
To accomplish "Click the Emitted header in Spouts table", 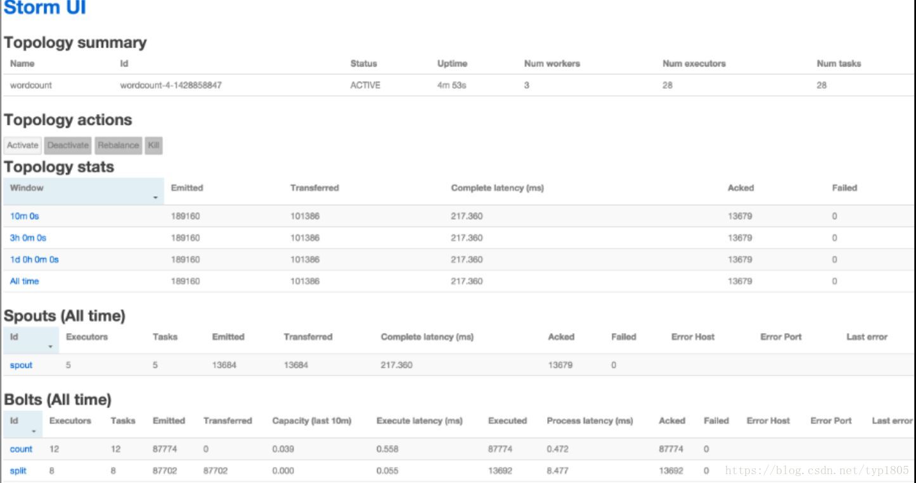I will pos(228,337).
